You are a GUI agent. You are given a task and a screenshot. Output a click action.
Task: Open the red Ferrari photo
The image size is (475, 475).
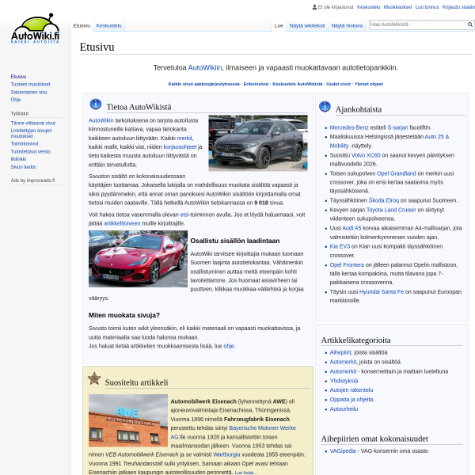pyautogui.click(x=138, y=259)
